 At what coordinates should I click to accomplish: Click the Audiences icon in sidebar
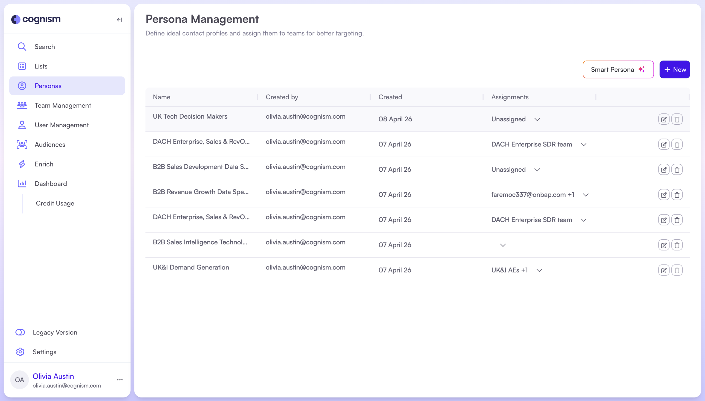click(x=22, y=144)
